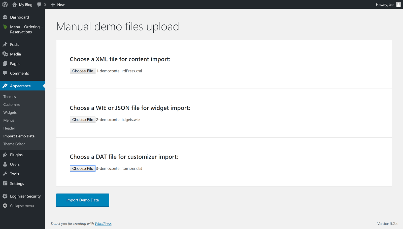Choose File for XML content import
The width and height of the screenshot is (403, 229).
[x=83, y=71]
